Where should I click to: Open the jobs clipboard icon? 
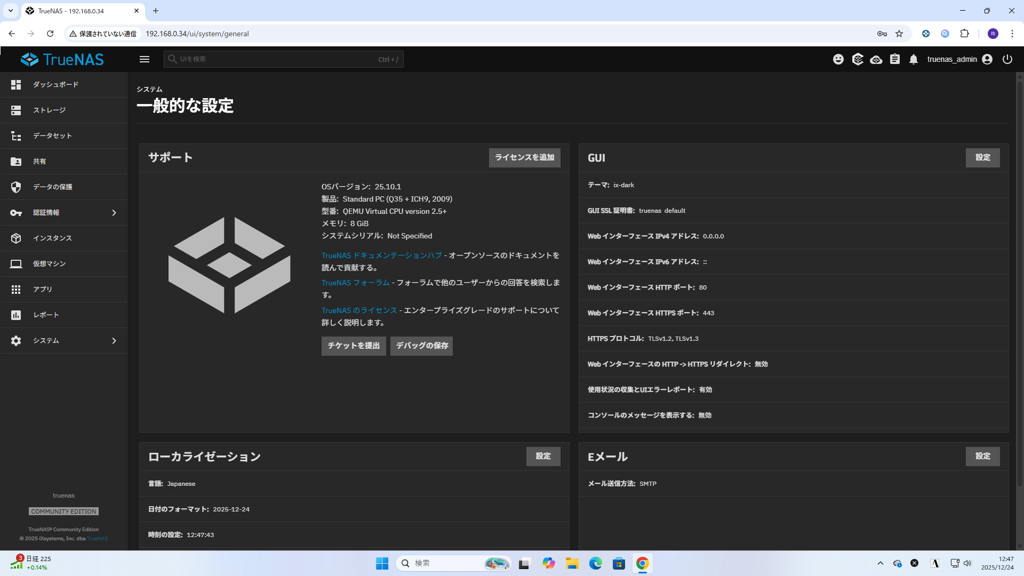[895, 59]
